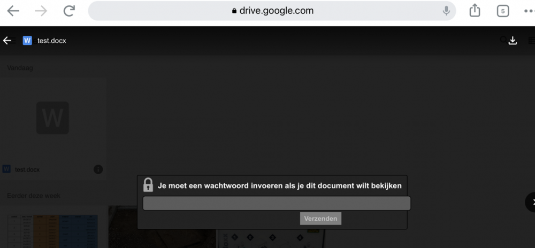
Task: Open the spreadsheet table thumbnail
Action: 53,231
